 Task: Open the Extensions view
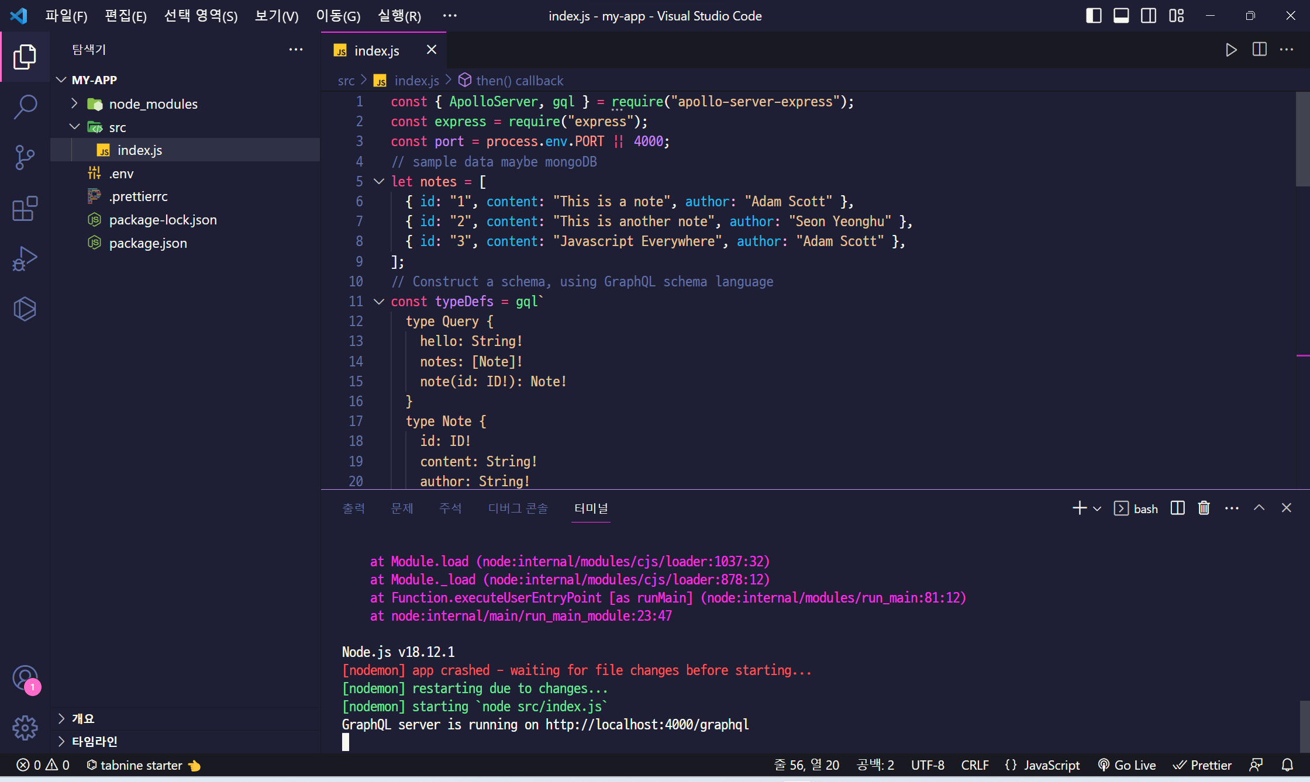[25, 208]
